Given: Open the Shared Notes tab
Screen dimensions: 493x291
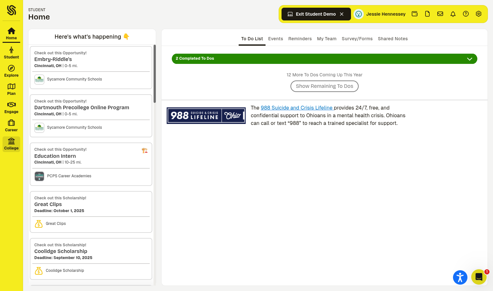Looking at the screenshot, I should pos(393,39).
